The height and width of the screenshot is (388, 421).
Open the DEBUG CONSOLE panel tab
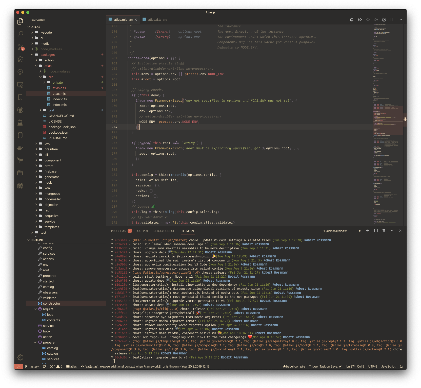165,231
